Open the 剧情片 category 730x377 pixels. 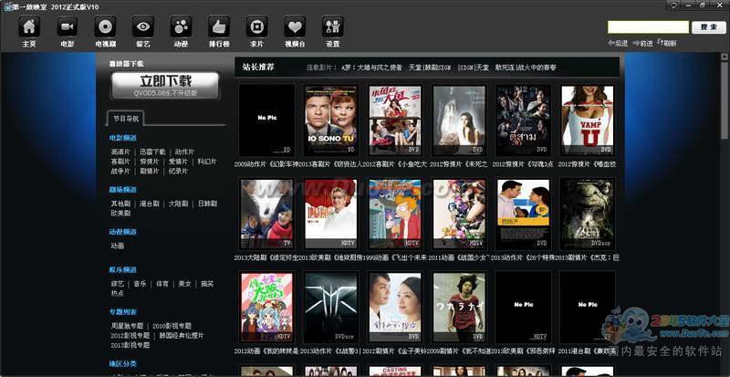click(149, 171)
